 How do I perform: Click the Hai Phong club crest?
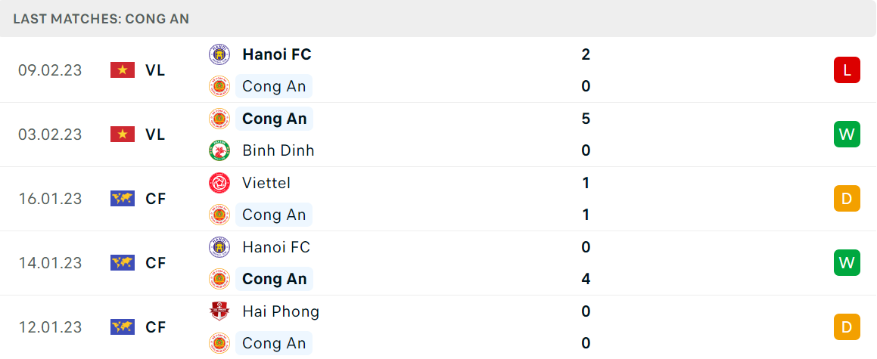[219, 311]
